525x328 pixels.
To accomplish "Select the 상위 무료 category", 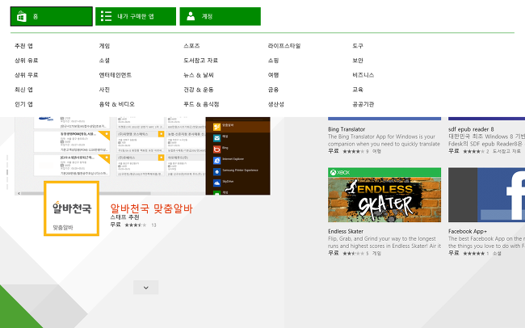I will pos(26,75).
